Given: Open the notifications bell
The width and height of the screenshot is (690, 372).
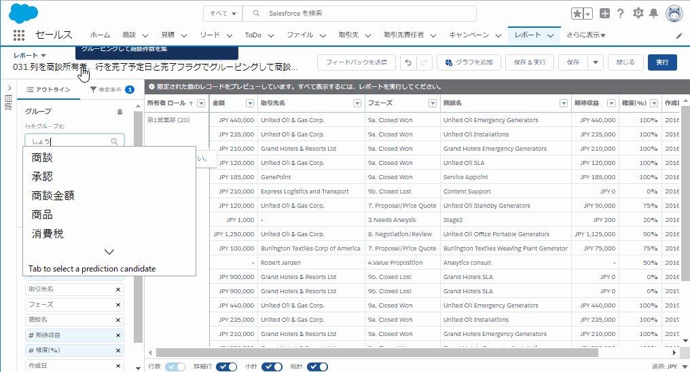Looking at the screenshot, I should point(654,13).
